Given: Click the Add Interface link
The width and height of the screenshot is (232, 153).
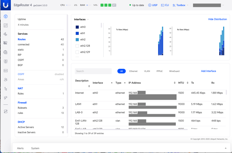Looking at the screenshot, I should [x=208, y=71].
